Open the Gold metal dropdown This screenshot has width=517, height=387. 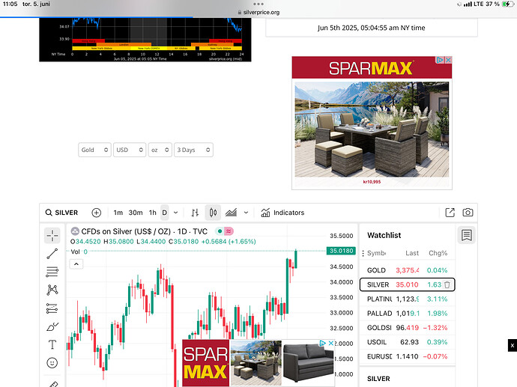pos(94,150)
